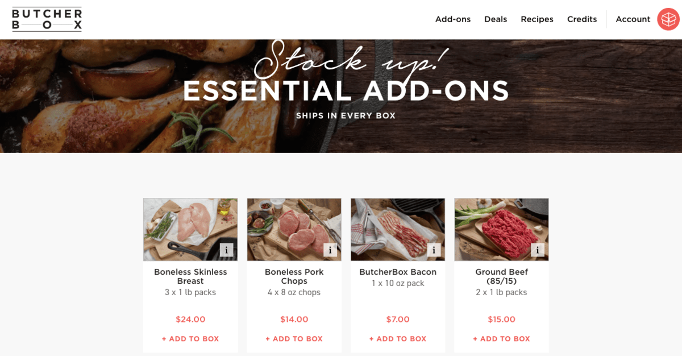Open info icon on ButcherBox Bacon
Screen dimensions: 682x356
(x=434, y=250)
